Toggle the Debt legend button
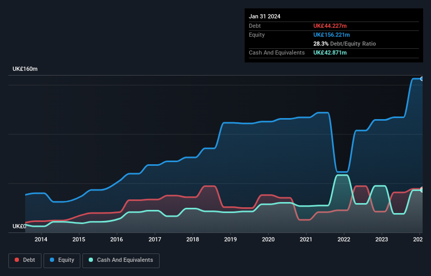 25,260
